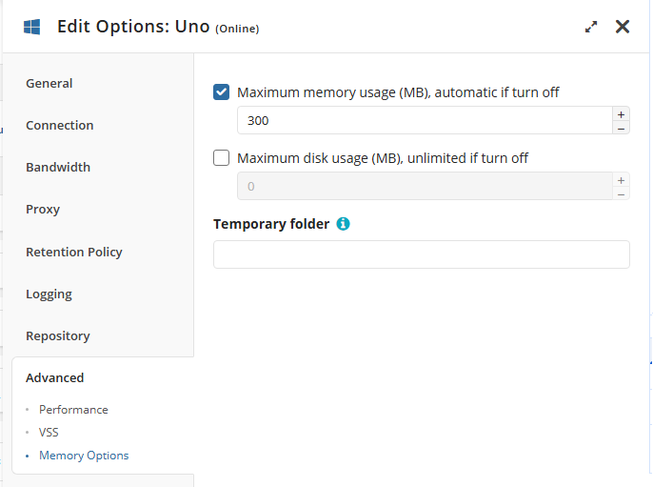Decrease maximum memory usage with minus

[622, 127]
